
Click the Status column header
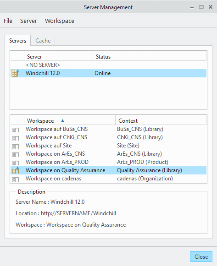[150, 57]
